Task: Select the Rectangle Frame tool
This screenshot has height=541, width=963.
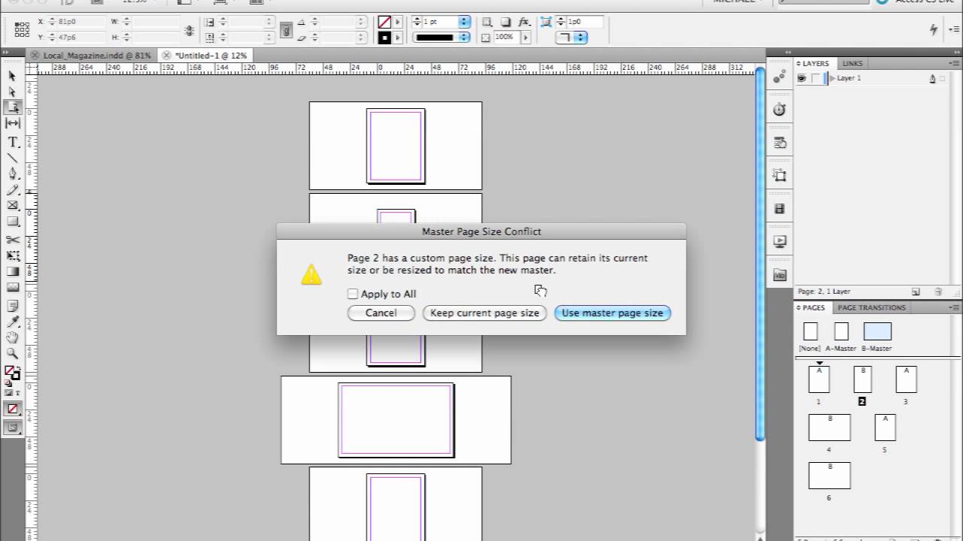Action: point(12,205)
